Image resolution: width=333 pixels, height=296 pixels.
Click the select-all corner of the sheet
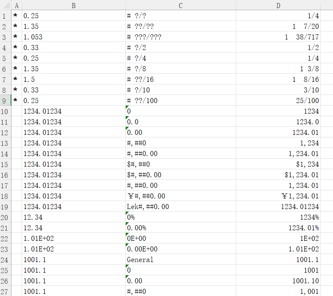pos(5,6)
